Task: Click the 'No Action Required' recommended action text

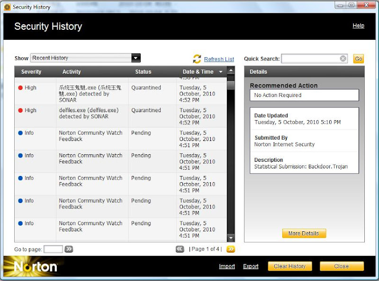Action: [x=278, y=95]
